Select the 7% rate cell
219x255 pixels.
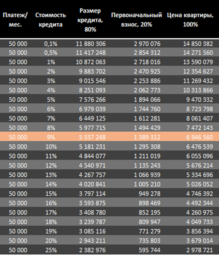51,119
